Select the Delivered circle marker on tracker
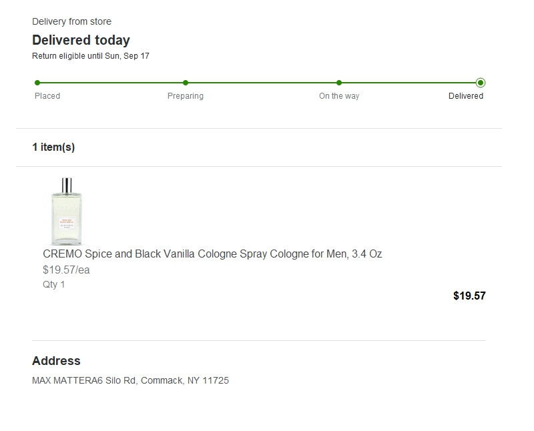This screenshot has width=534, height=431. click(481, 83)
